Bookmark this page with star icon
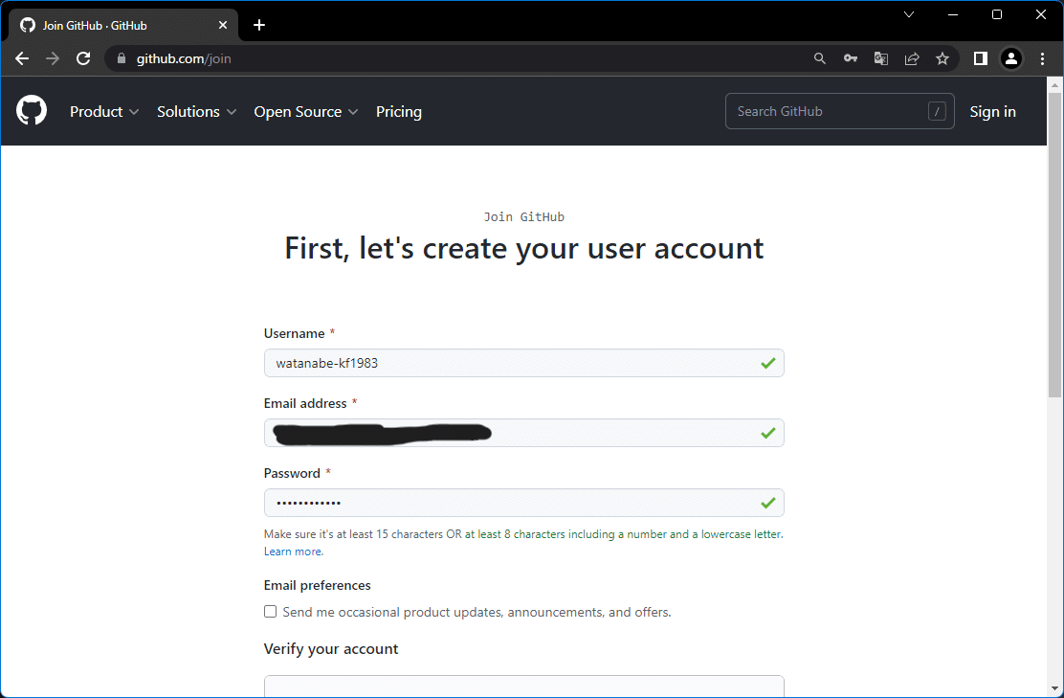 point(942,58)
